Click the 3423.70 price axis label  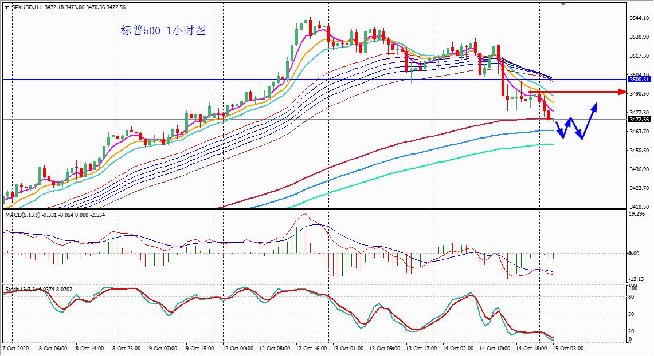pyautogui.click(x=639, y=188)
